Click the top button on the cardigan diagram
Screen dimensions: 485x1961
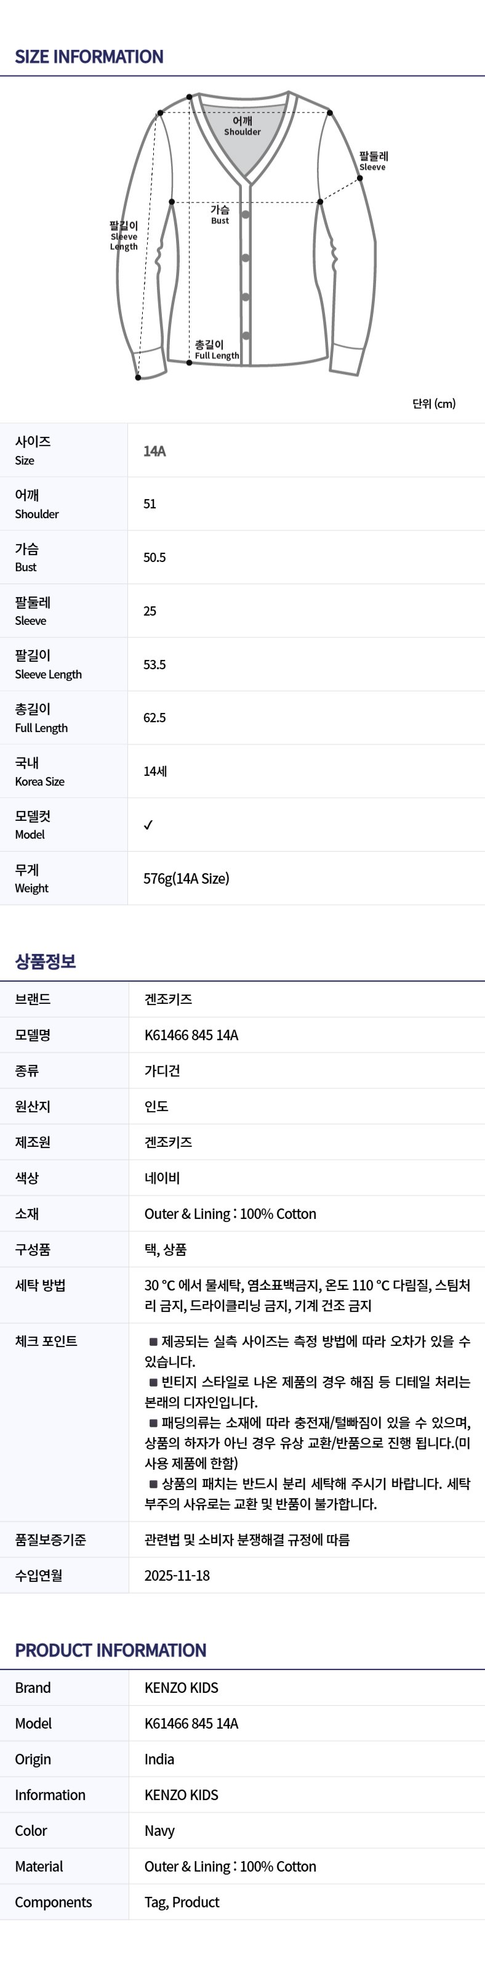point(246,214)
